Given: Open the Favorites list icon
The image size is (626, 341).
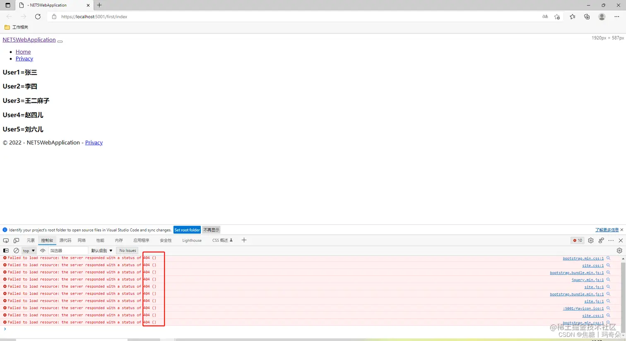Looking at the screenshot, I should pyautogui.click(x=572, y=17).
